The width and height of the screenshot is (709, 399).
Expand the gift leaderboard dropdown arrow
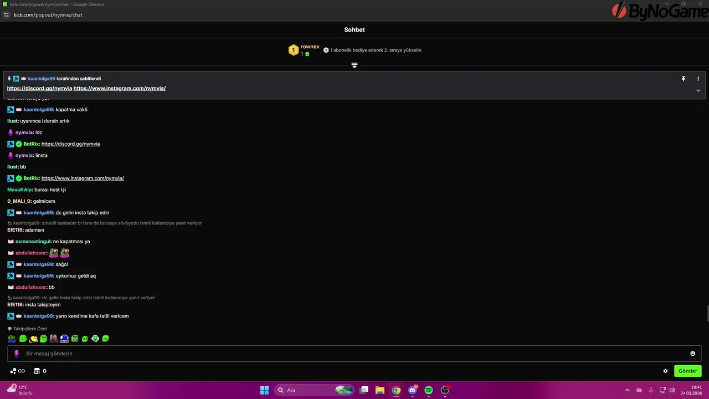(x=354, y=65)
